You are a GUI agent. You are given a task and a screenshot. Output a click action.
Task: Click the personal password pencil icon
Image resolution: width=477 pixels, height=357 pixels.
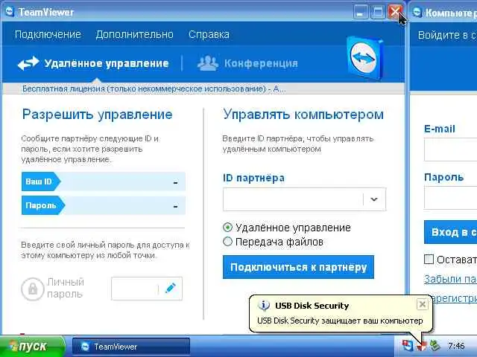tap(171, 288)
